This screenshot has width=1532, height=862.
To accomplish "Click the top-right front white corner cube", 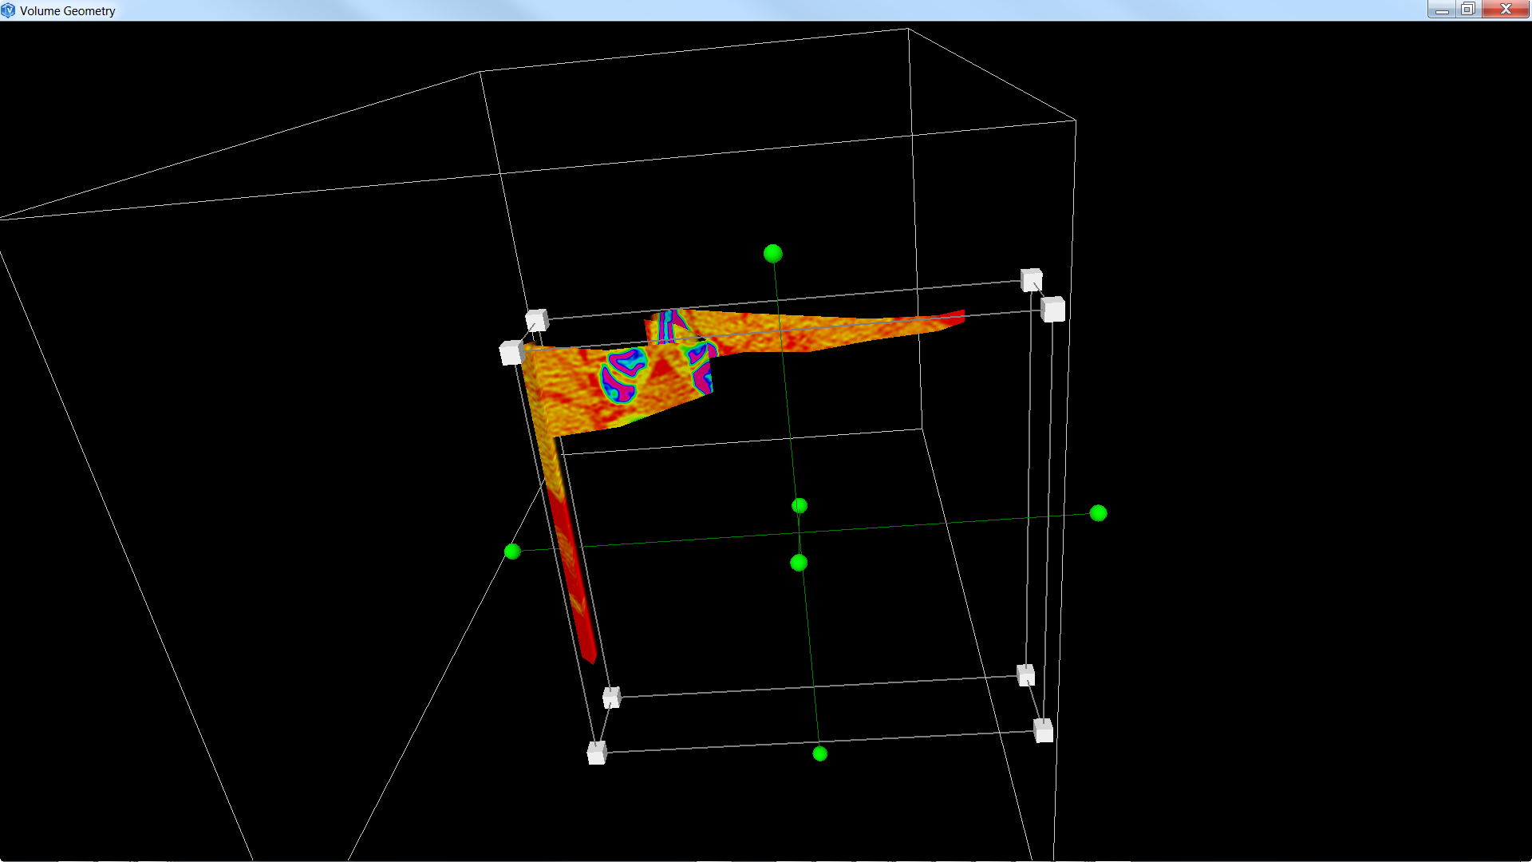I will click(1052, 309).
